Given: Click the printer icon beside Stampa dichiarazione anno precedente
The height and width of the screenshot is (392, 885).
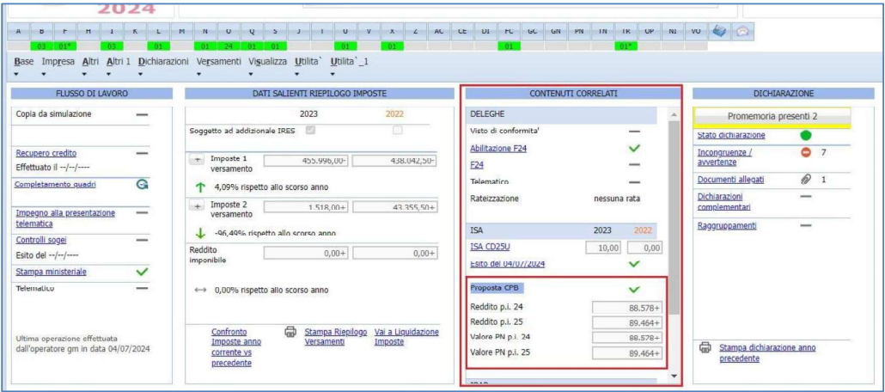Looking at the screenshot, I should [x=705, y=348].
